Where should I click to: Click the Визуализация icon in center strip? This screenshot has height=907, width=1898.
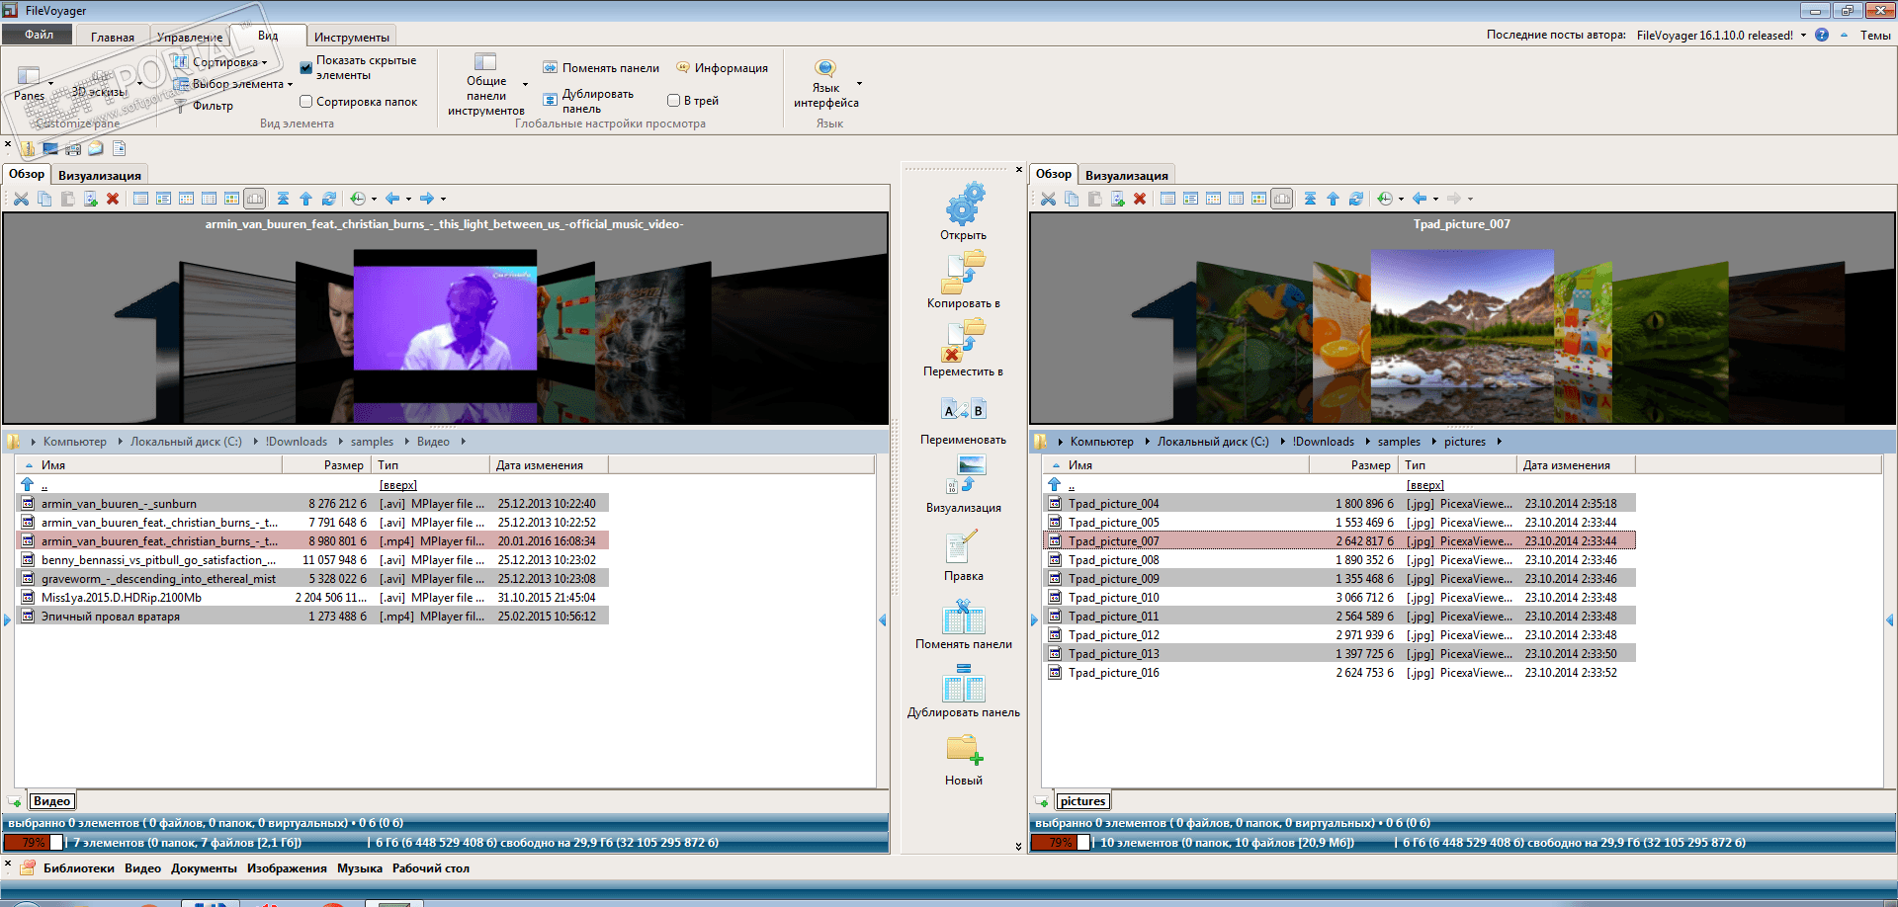[x=964, y=475]
